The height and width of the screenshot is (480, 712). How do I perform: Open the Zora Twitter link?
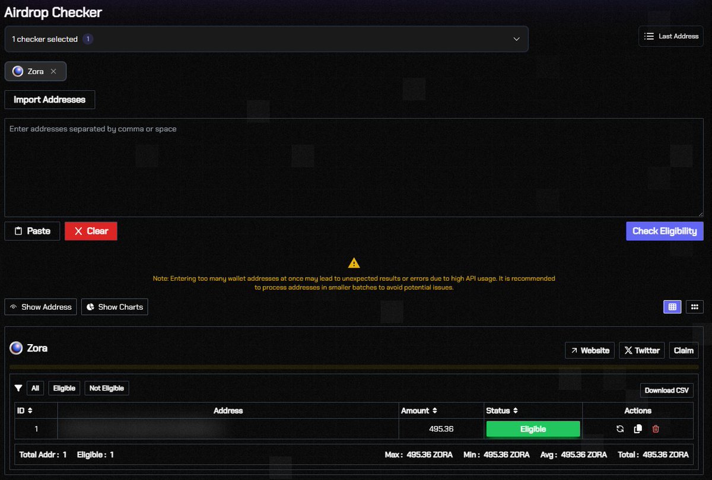[641, 350]
